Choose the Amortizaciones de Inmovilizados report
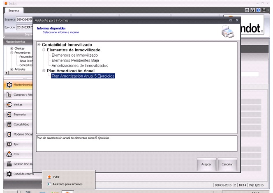 80,65
